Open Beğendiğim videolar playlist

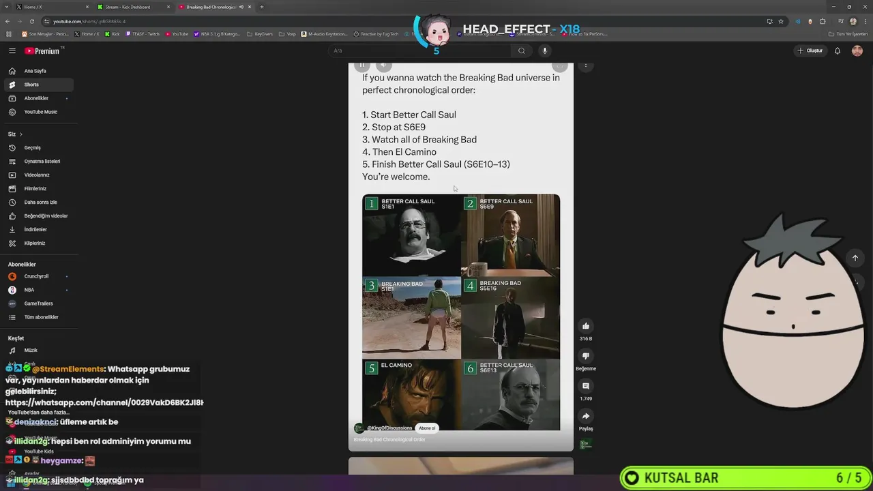point(39,216)
